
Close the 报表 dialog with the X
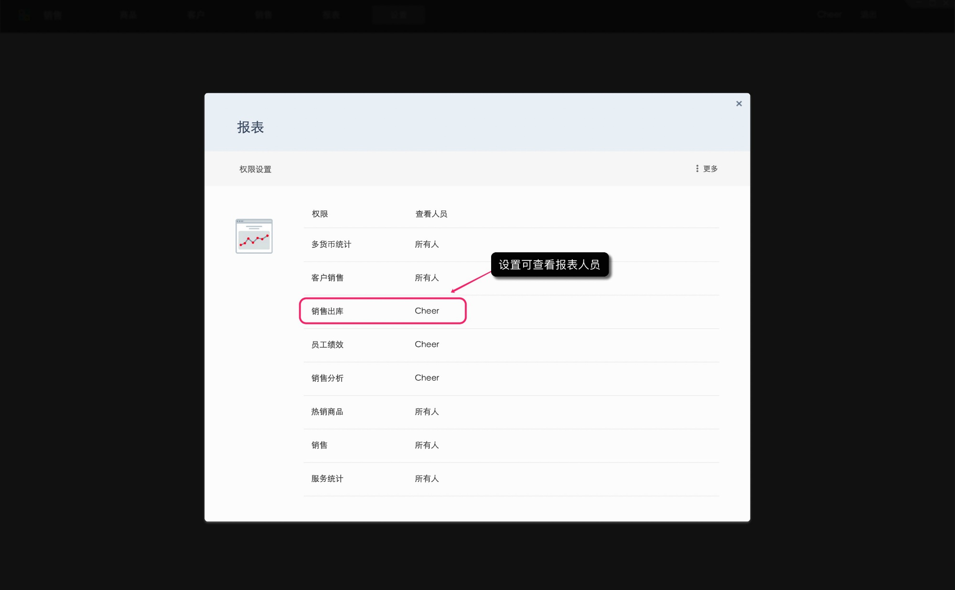tap(739, 104)
